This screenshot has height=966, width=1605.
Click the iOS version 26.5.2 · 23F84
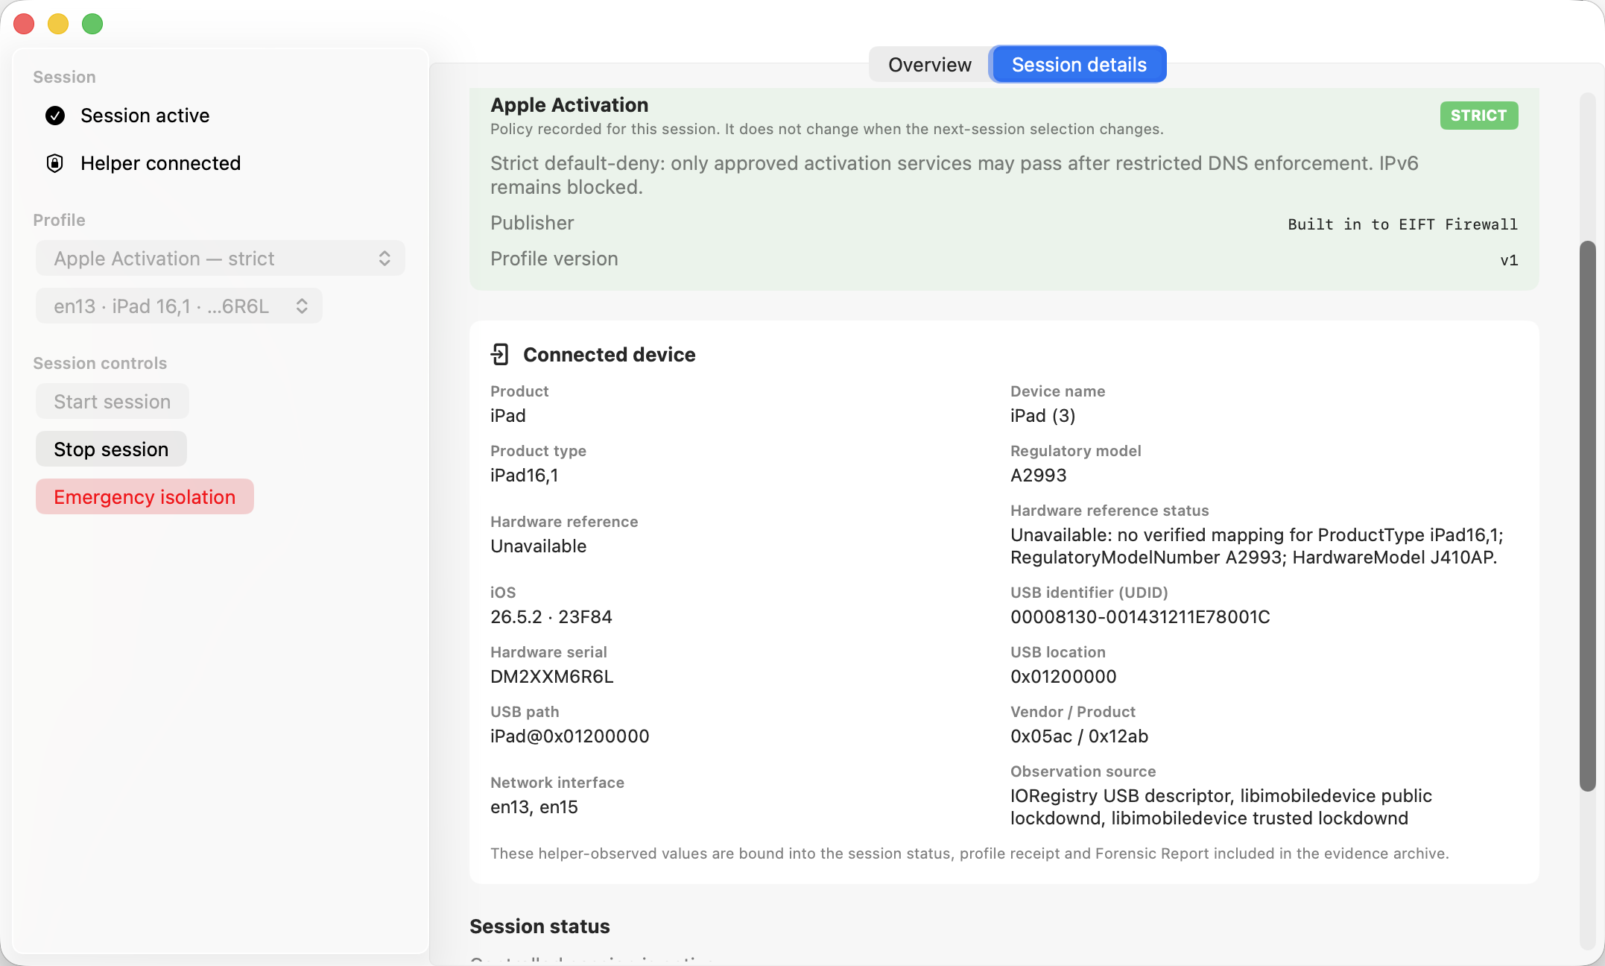click(x=551, y=617)
